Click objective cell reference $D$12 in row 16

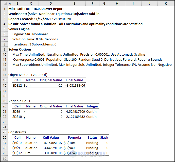[17, 86]
